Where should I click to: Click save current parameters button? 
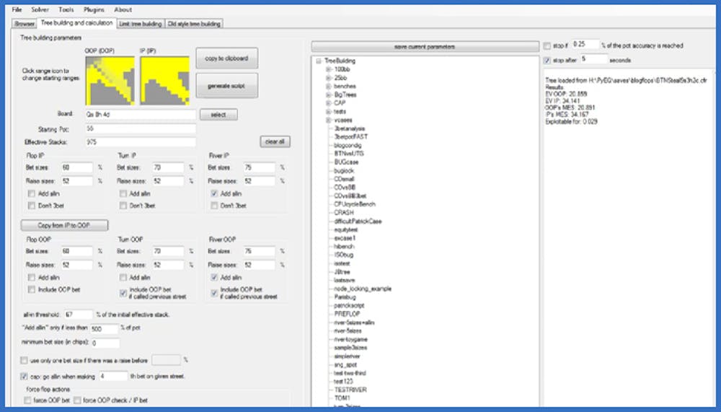pos(425,46)
